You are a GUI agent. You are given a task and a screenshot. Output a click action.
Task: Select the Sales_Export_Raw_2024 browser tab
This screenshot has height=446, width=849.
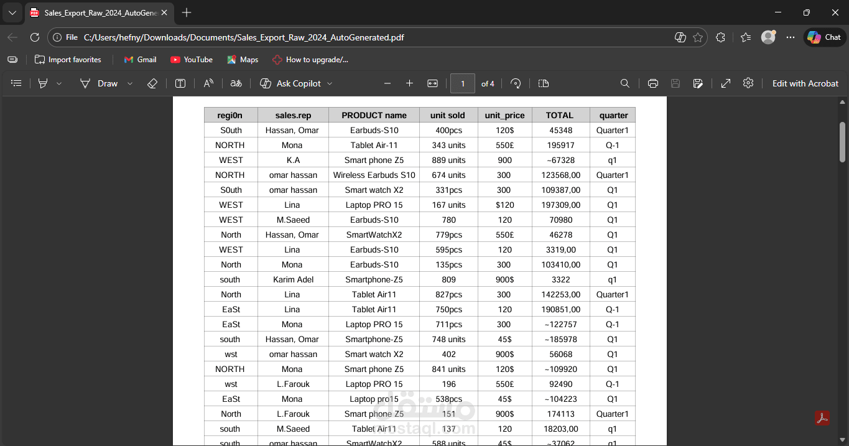93,12
